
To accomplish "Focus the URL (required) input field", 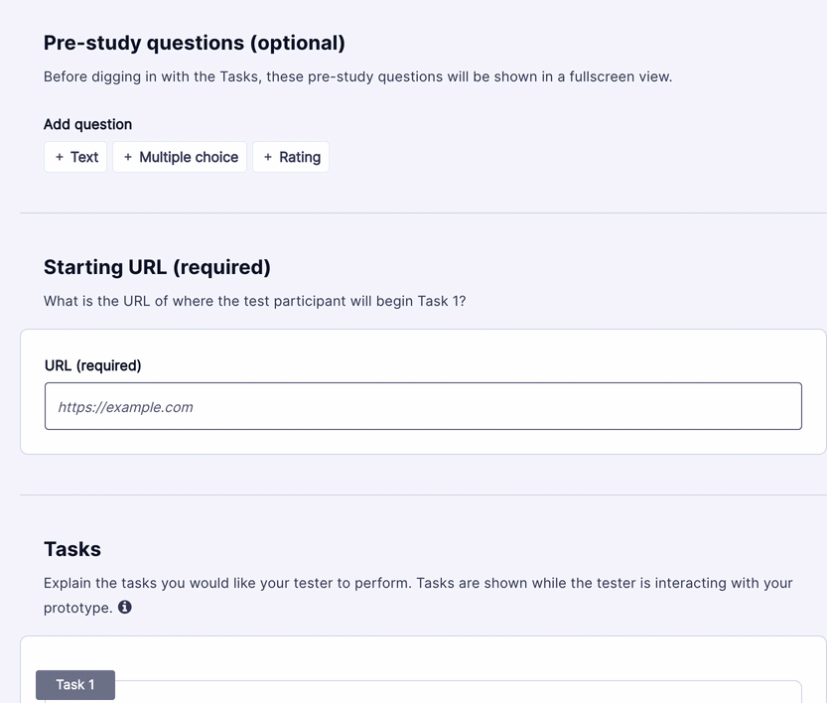I will (422, 406).
